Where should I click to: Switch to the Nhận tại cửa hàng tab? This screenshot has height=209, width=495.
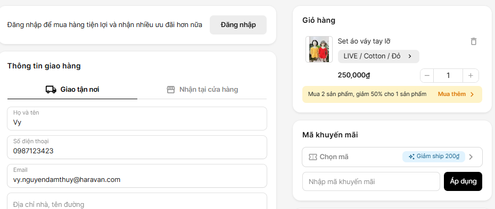tap(202, 90)
